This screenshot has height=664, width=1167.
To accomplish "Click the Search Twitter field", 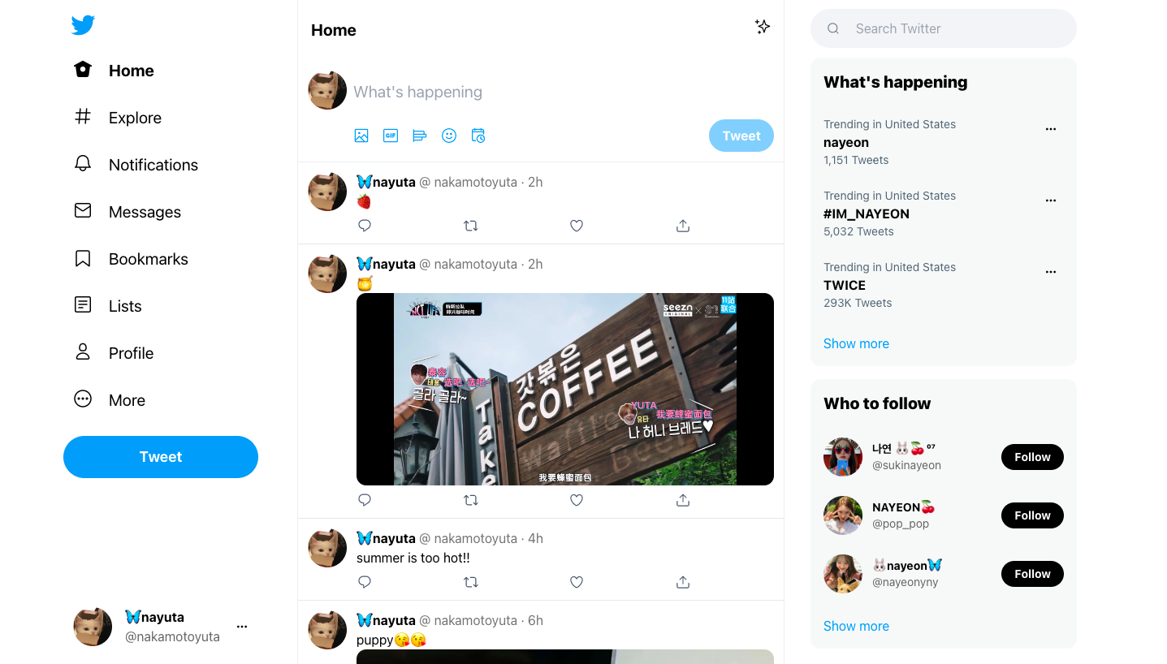I will tap(944, 28).
